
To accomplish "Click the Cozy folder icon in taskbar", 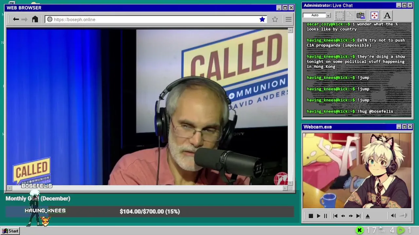I will (x=382, y=230).
